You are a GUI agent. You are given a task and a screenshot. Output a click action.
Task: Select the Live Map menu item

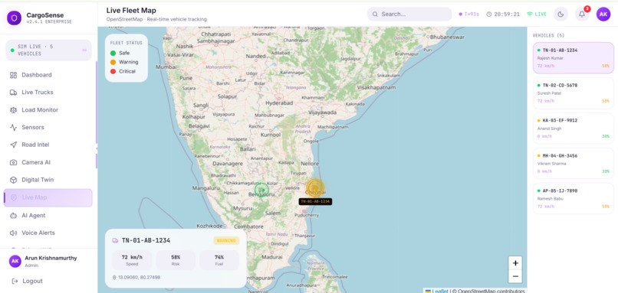pos(48,197)
